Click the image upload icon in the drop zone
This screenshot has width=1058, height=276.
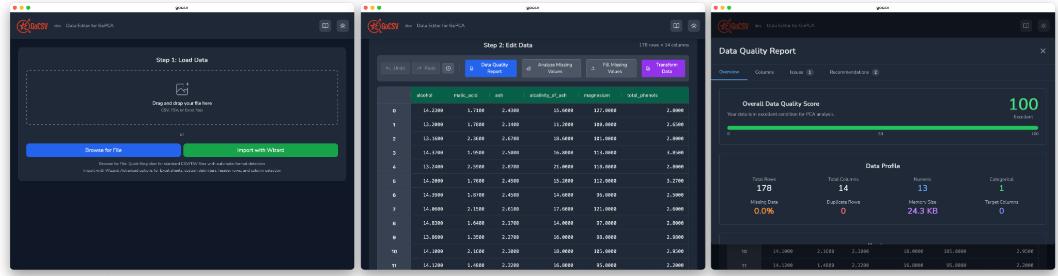coord(182,89)
